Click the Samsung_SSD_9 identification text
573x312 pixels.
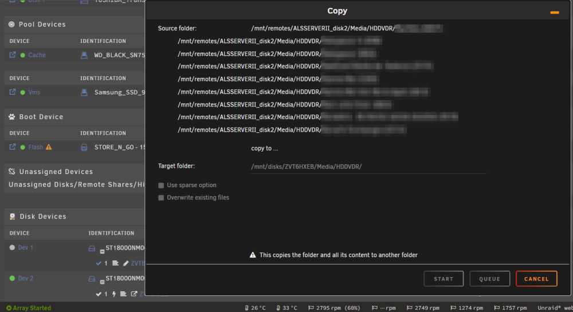tap(120, 92)
